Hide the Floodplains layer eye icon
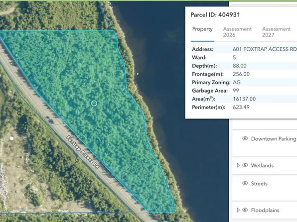This screenshot has height=222, width=297. point(245,210)
